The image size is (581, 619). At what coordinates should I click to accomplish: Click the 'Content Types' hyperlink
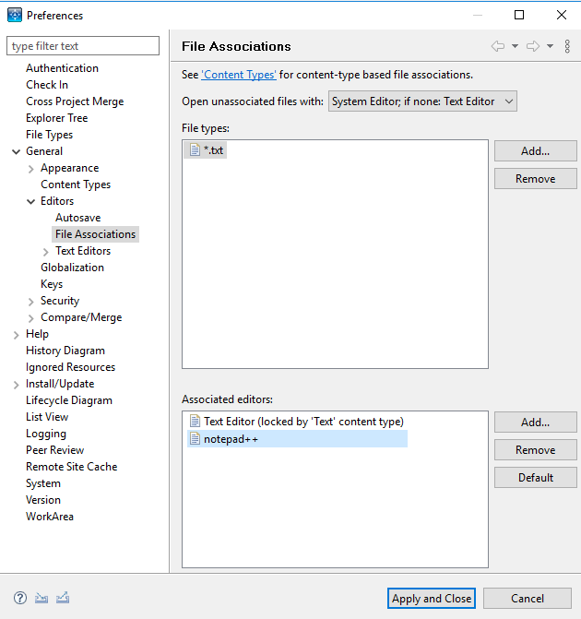tap(239, 75)
